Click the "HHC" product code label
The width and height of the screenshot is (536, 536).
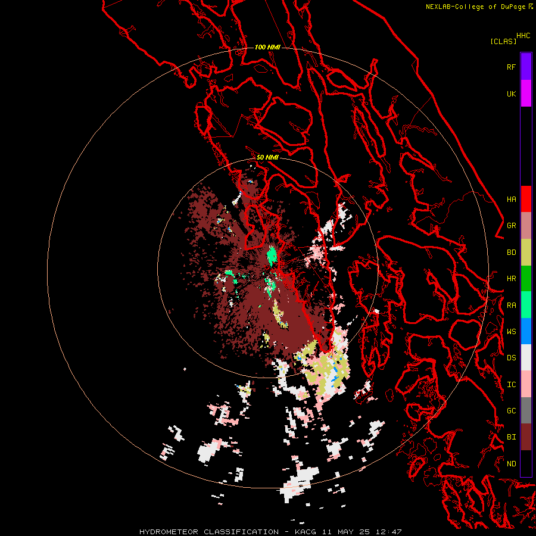[523, 36]
